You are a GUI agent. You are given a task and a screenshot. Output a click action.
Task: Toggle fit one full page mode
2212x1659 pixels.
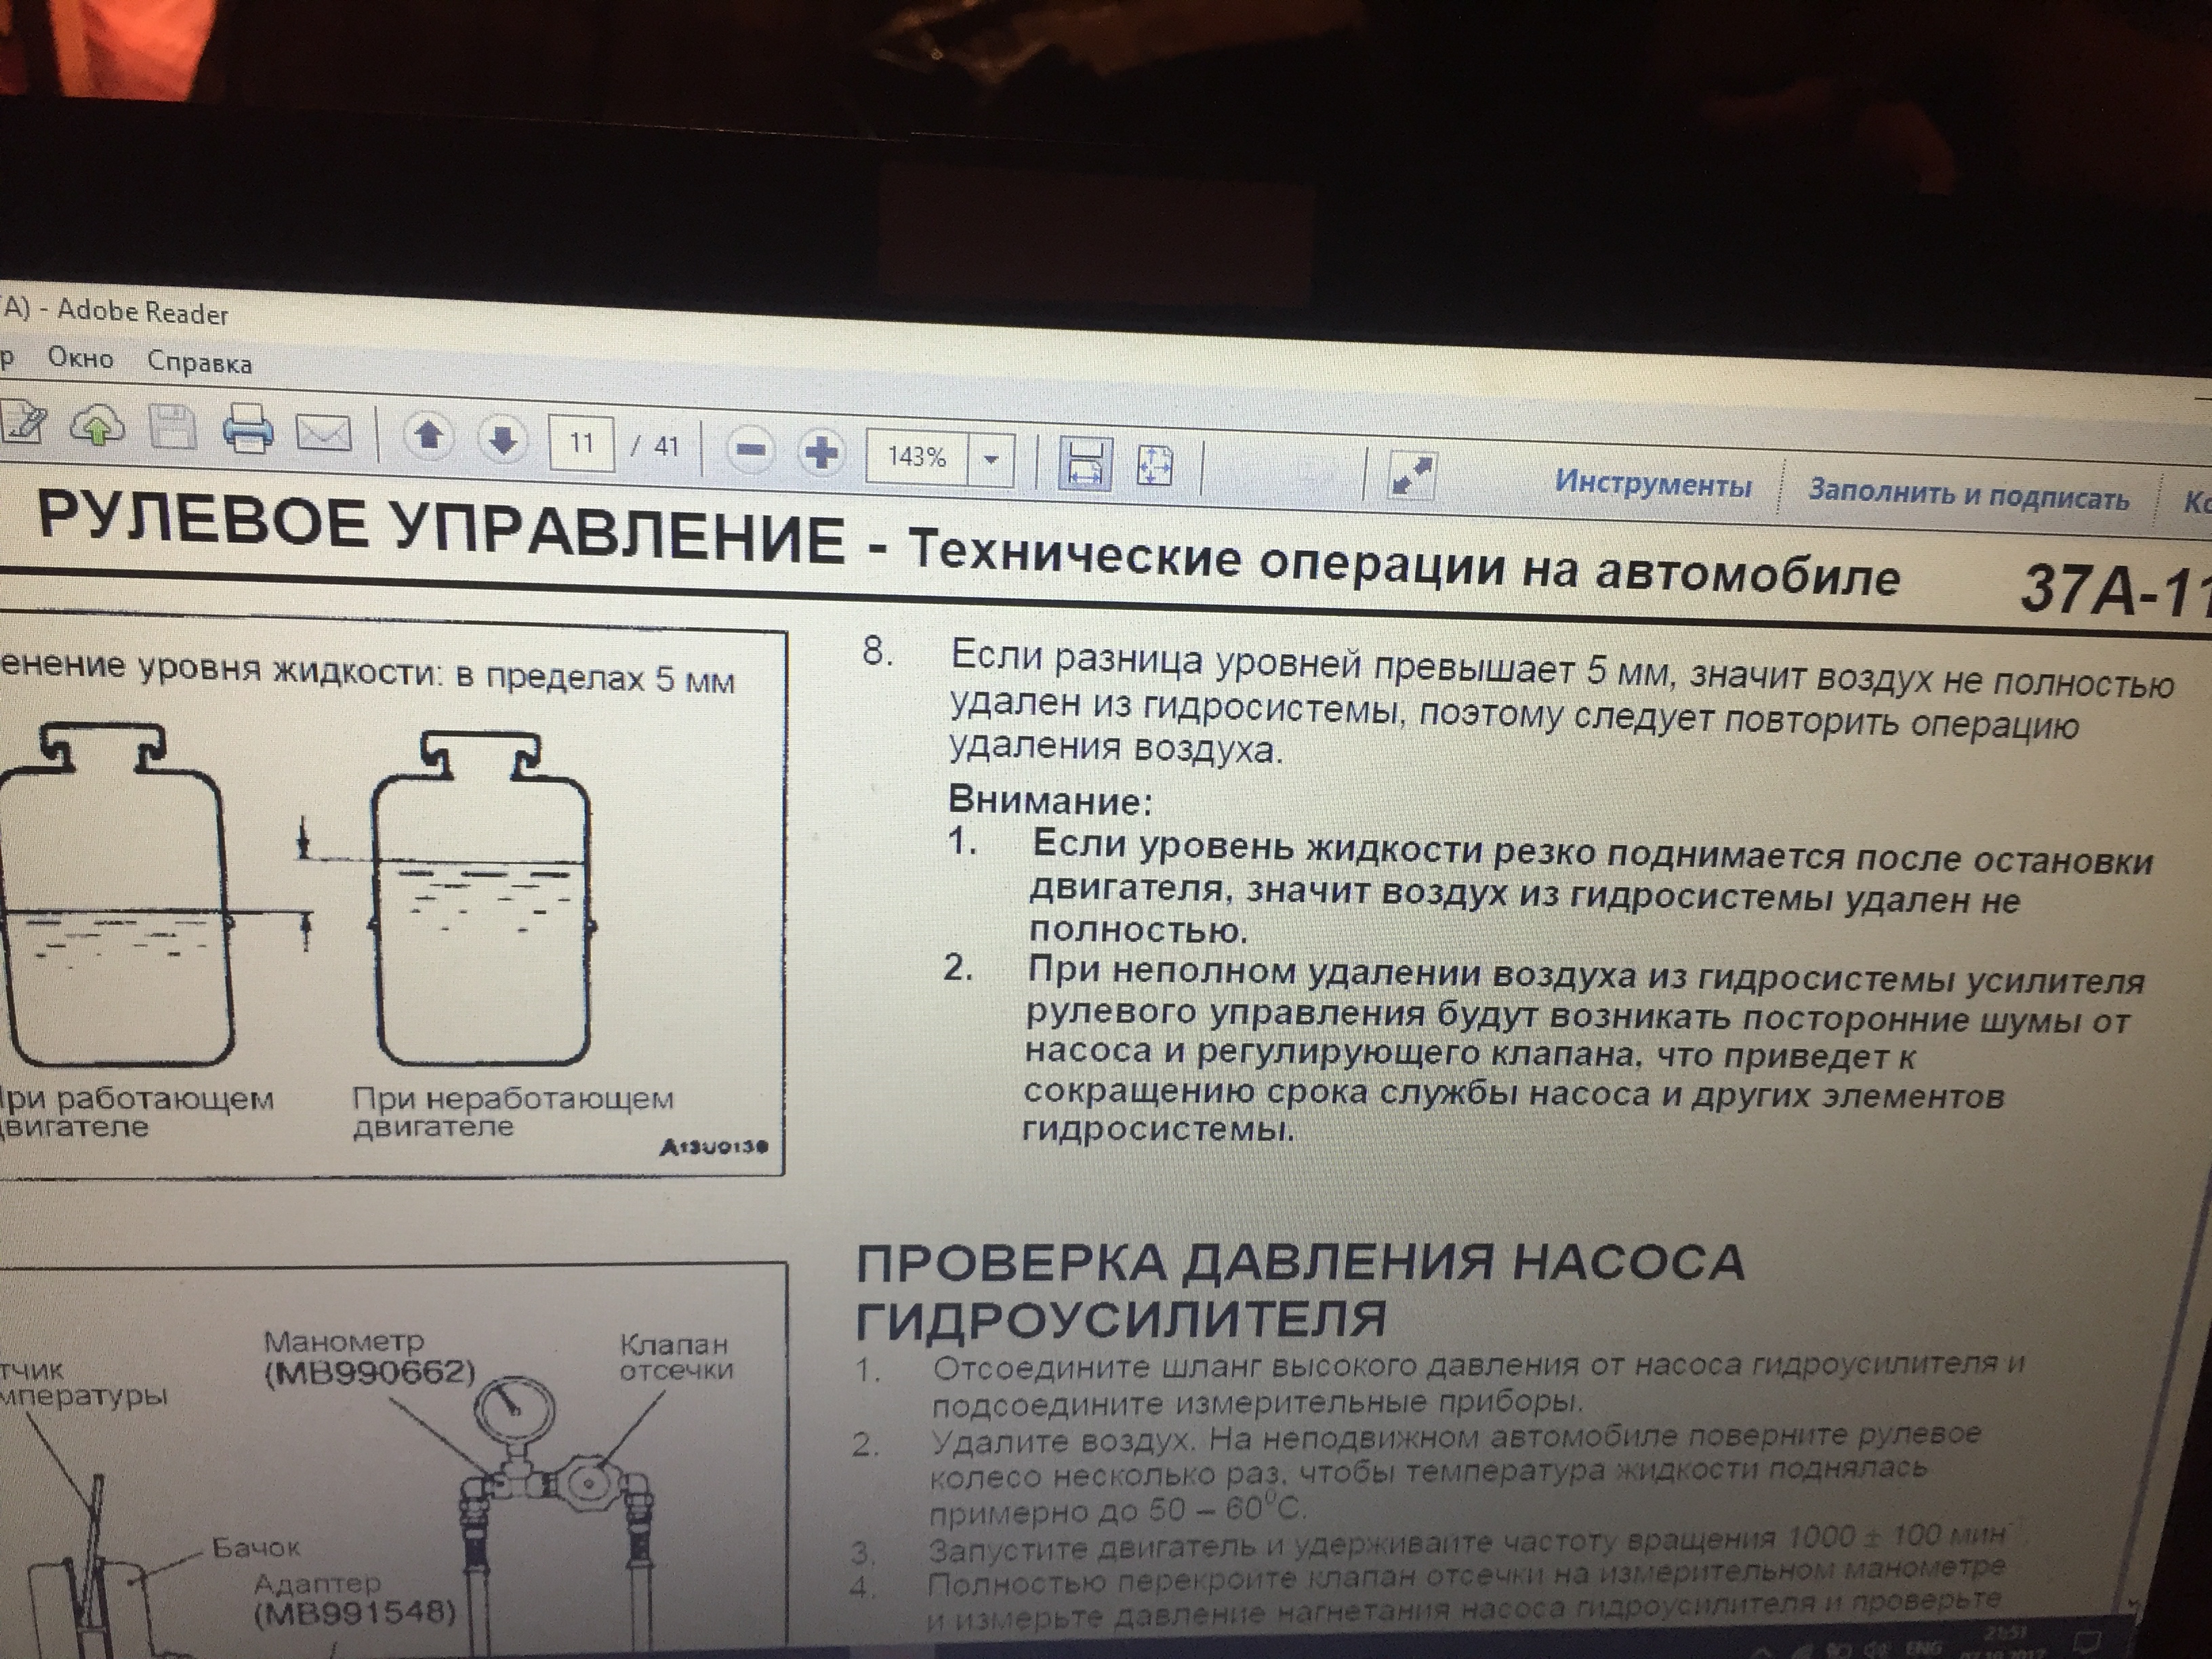coord(1154,467)
